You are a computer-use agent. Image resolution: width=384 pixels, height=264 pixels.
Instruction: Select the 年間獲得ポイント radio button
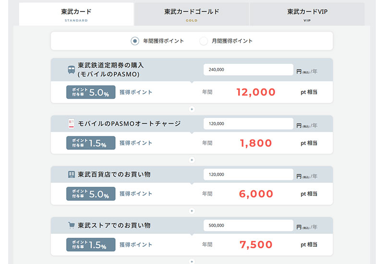135,41
